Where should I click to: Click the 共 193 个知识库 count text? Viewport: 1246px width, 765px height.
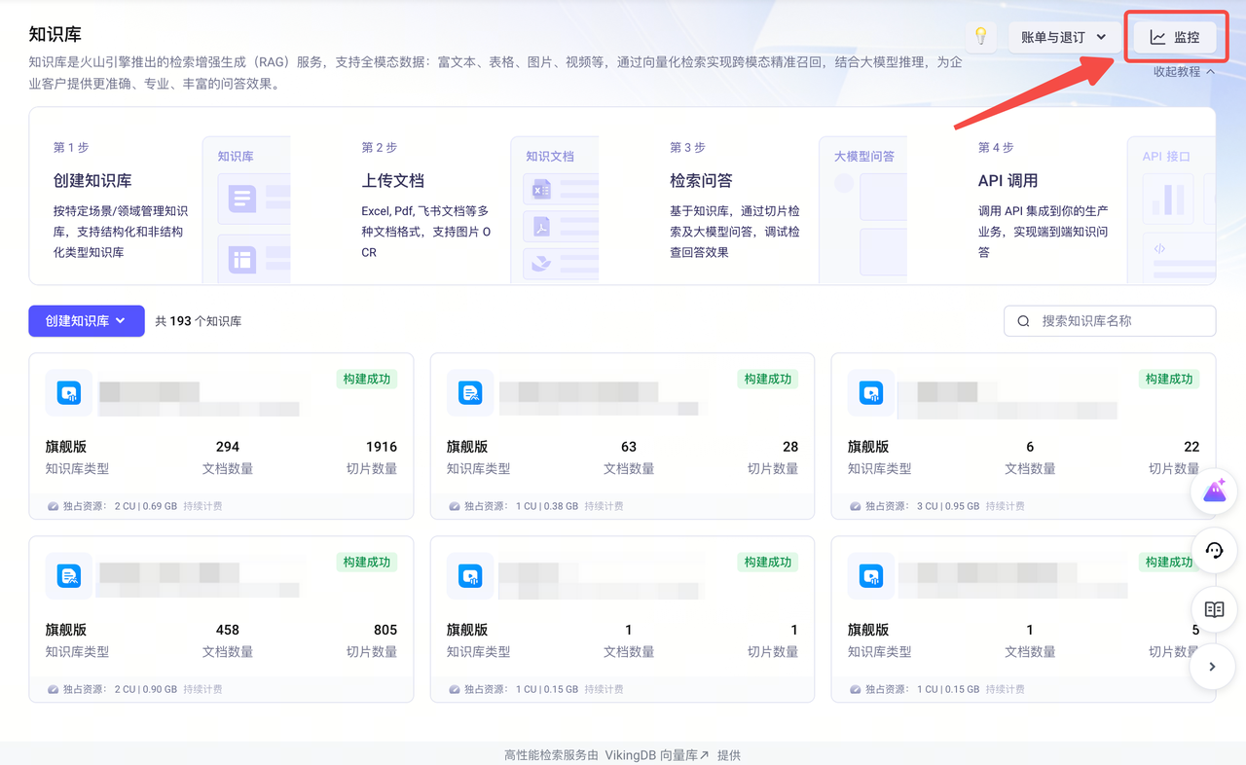tap(199, 321)
